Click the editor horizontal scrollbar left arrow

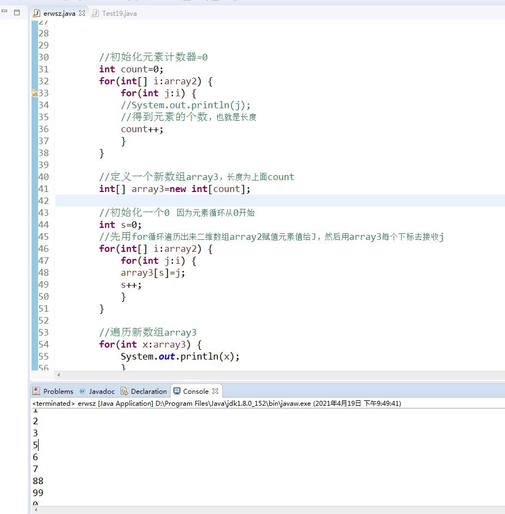(59, 375)
